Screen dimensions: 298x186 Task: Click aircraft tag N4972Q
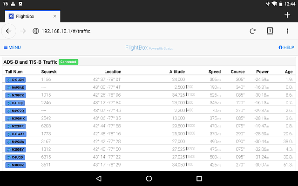(x=15, y=111)
